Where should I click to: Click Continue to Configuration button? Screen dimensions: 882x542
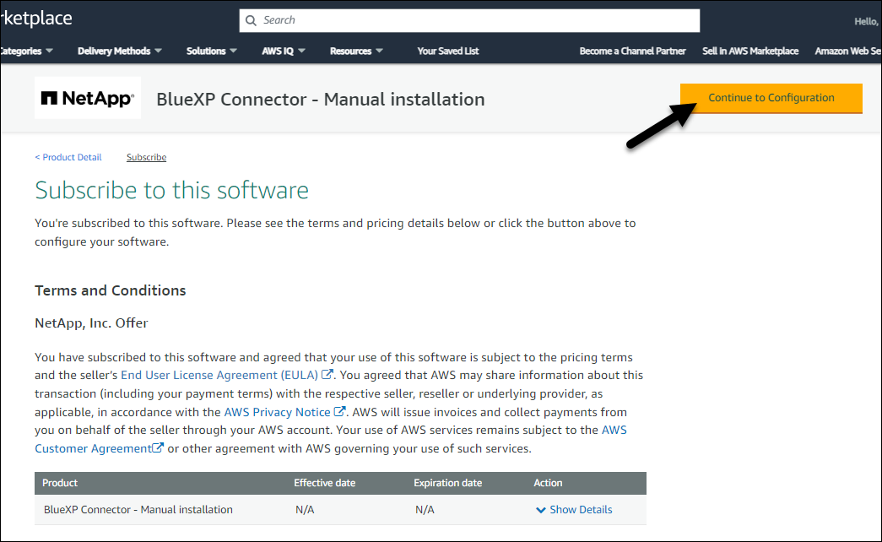(x=771, y=98)
